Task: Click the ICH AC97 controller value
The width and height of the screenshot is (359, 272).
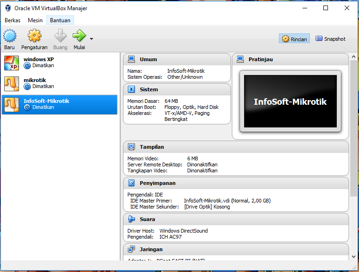Action: (170, 237)
